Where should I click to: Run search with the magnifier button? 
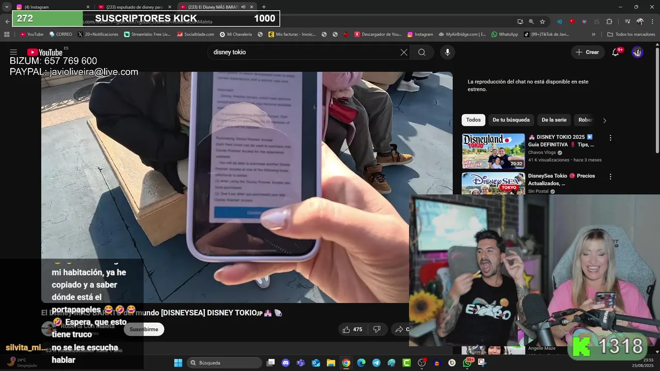tap(422, 52)
